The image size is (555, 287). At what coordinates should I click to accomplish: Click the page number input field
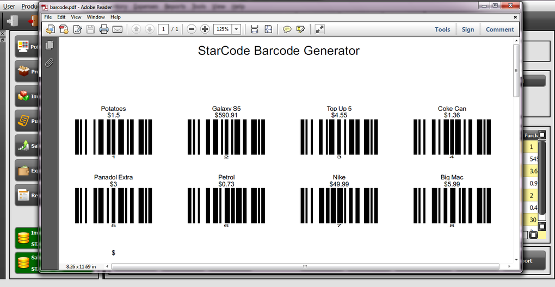click(163, 29)
